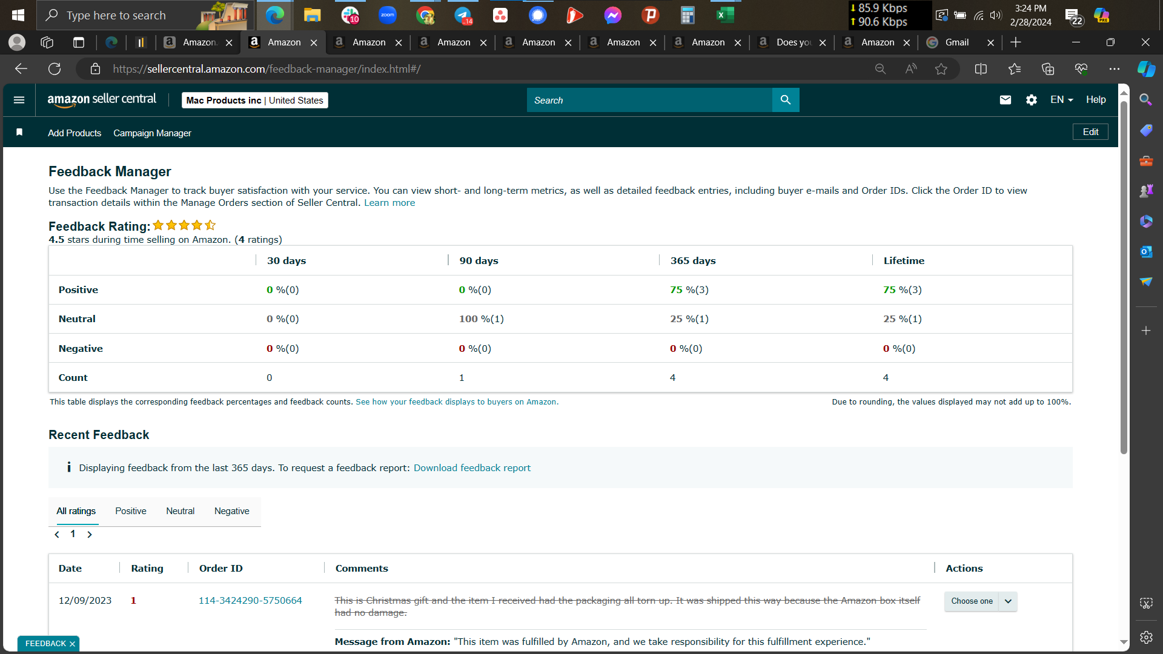Viewport: 1163px width, 654px height.
Task: Open Zoom from the taskbar
Action: tap(388, 15)
